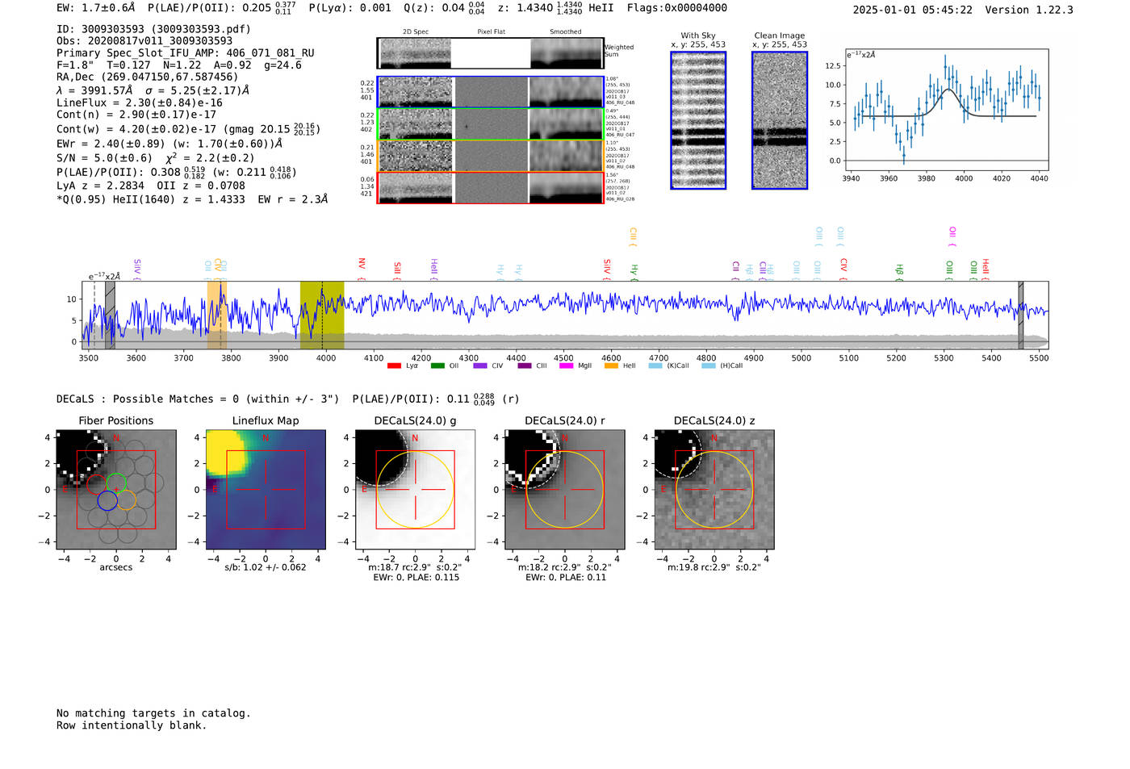1130x769 pixels.
Task: Click the hatched gray band near 5460Å
Action: point(1020,315)
